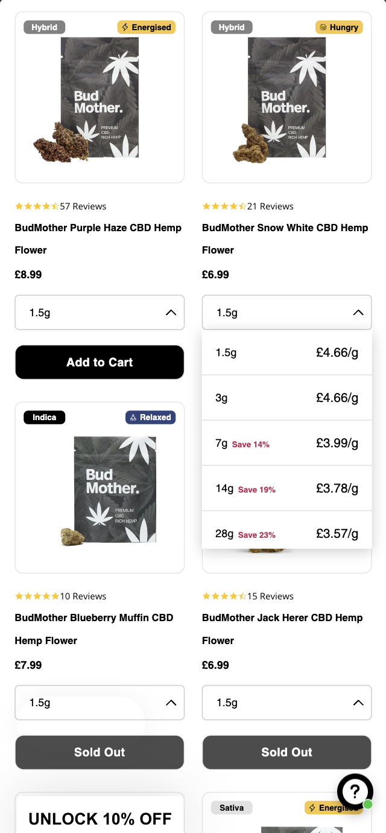Open Jack Herer weight selector
This screenshot has width=386, height=833.
tap(286, 703)
